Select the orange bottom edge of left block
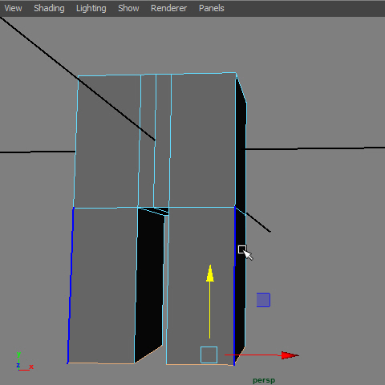 point(101,363)
